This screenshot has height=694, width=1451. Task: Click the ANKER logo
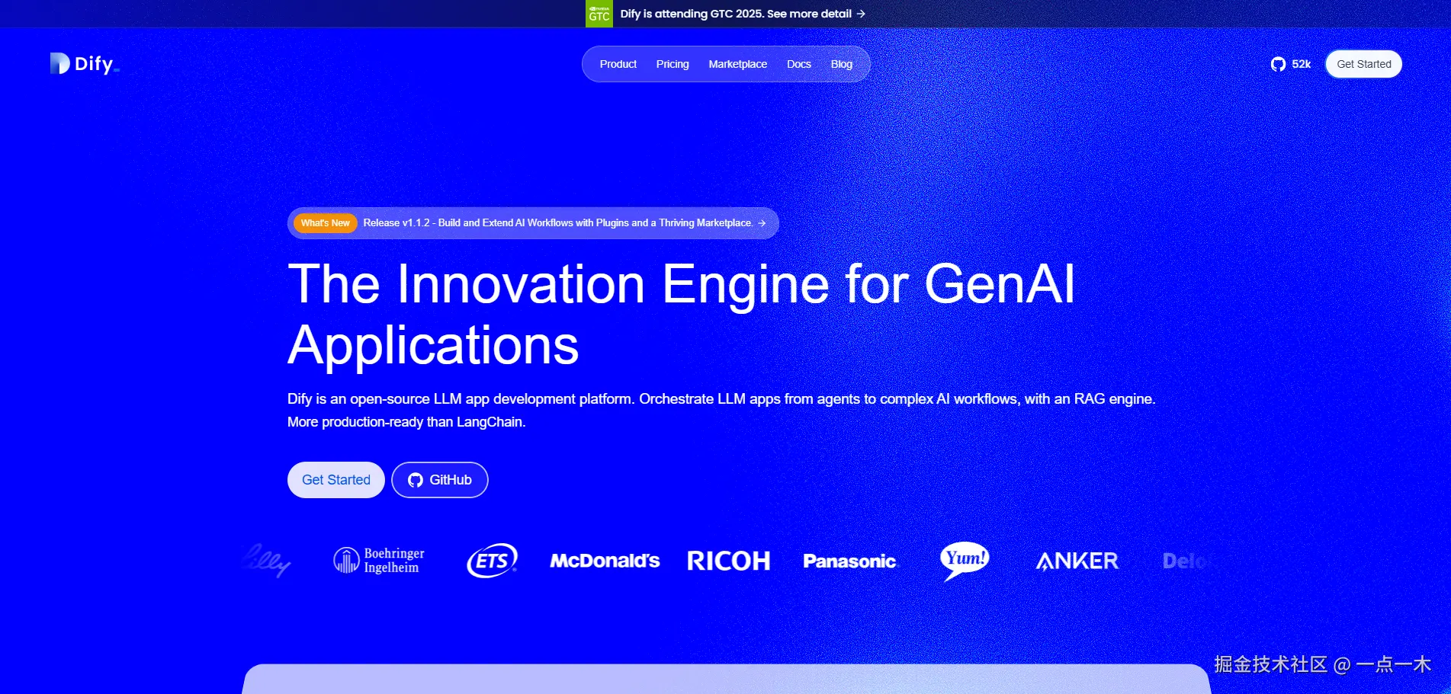click(1077, 561)
